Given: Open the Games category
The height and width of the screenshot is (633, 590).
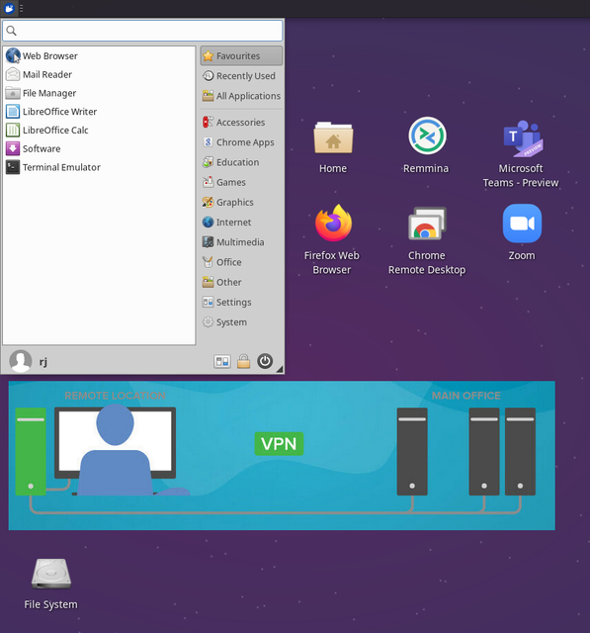Looking at the screenshot, I should (241, 182).
